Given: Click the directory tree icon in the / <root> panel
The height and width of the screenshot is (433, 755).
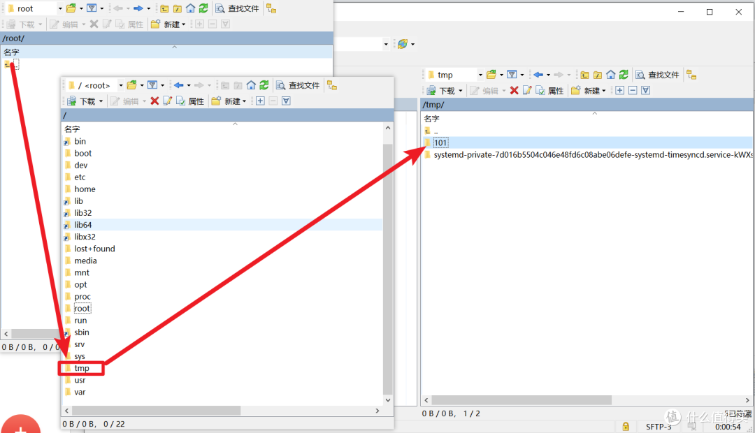Looking at the screenshot, I should click(332, 85).
